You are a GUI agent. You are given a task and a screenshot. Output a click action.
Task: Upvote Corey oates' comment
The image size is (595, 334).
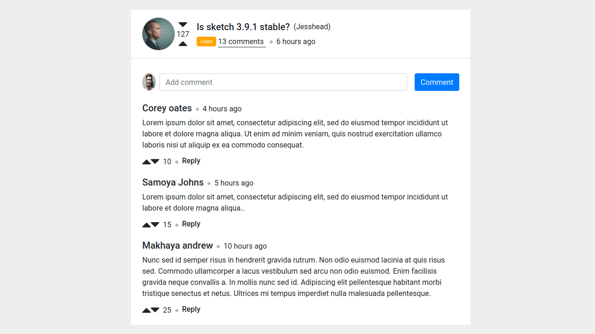pos(145,161)
